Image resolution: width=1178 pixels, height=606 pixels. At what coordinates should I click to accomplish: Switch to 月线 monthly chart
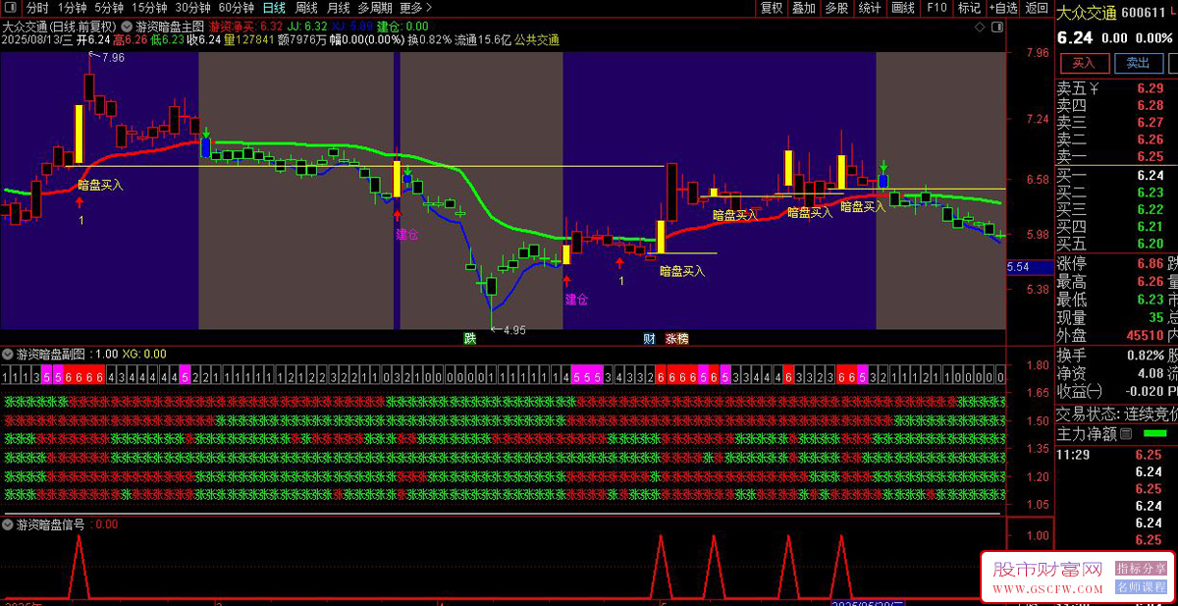[x=338, y=8]
